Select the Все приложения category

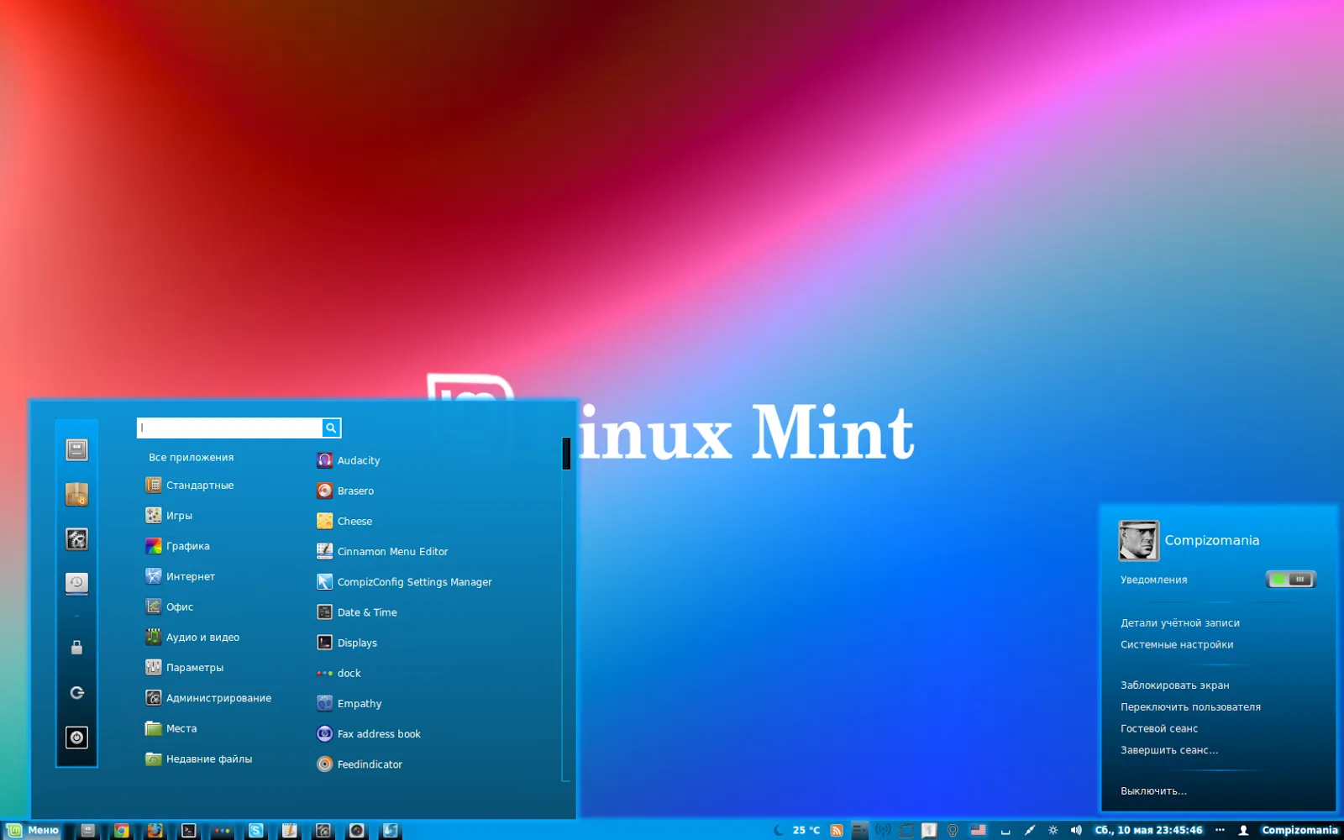191,457
